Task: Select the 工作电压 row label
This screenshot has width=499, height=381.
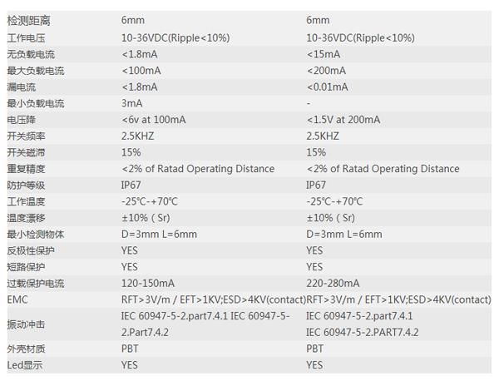Action: 26,38
